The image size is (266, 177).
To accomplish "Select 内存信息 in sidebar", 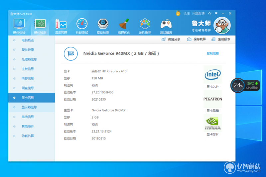I will point(32,78).
